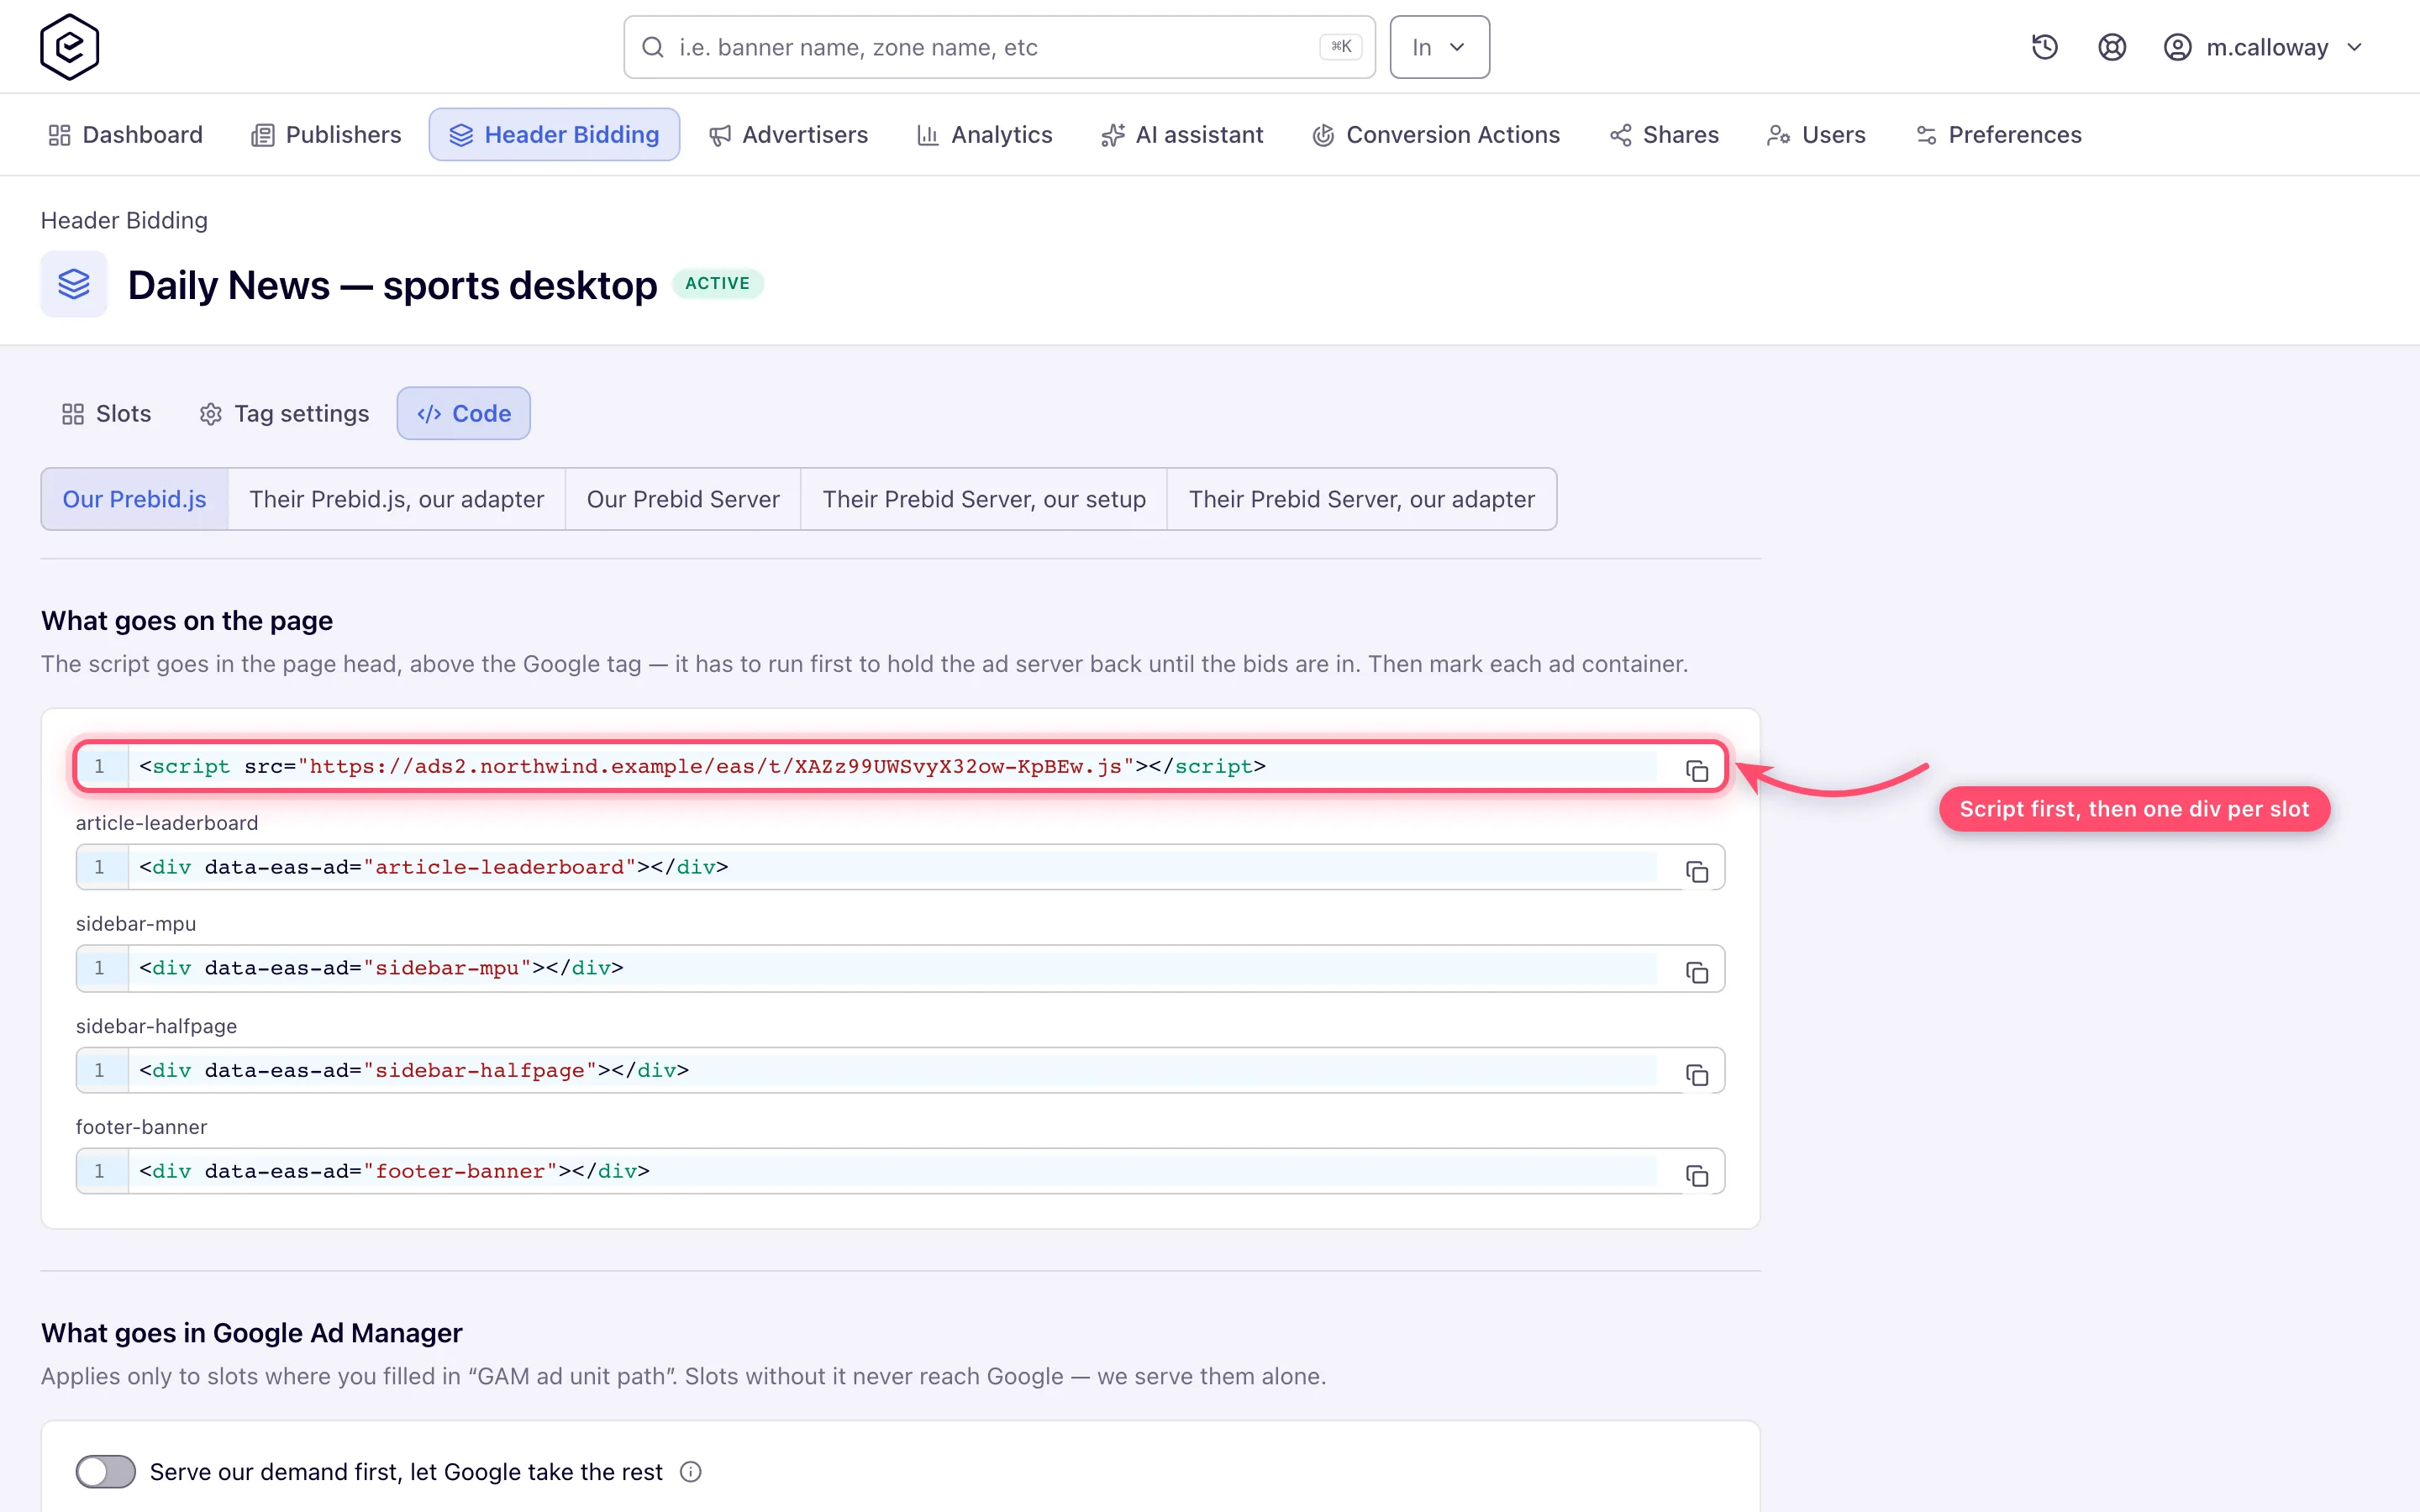Focus the banner name search field
This screenshot has height=1512, width=2420.
tap(999, 47)
